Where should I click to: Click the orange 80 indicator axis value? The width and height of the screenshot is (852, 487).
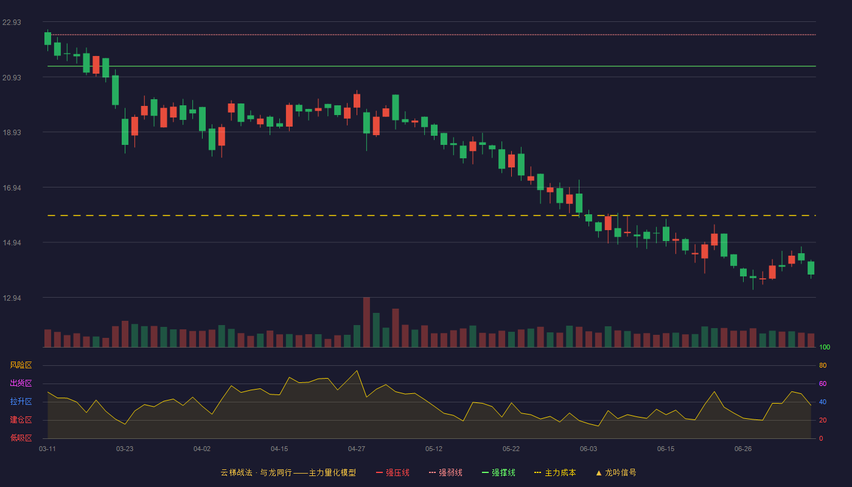click(x=823, y=365)
